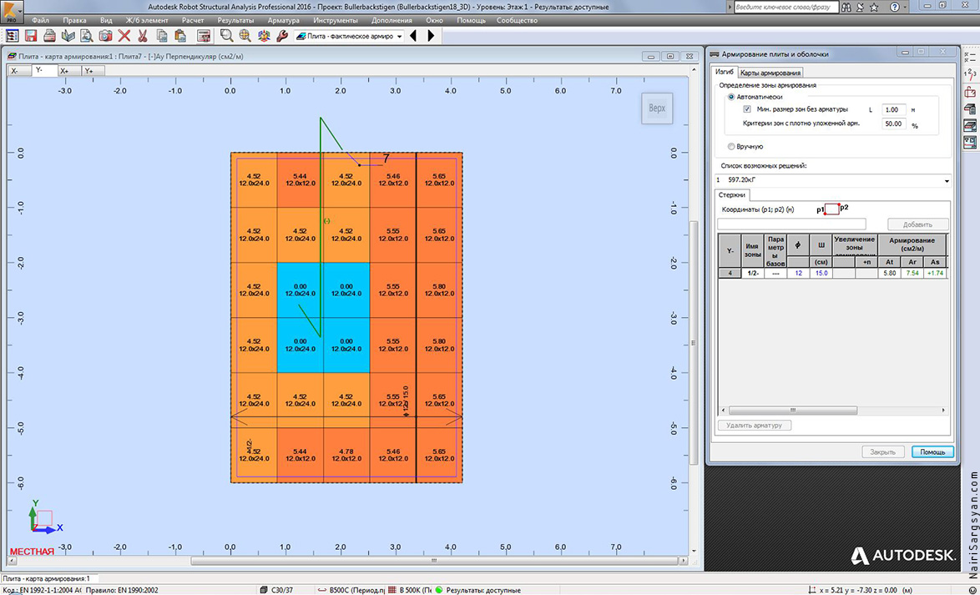Start calculations with the calculator icon
This screenshot has width=980, height=595.
coord(203,36)
